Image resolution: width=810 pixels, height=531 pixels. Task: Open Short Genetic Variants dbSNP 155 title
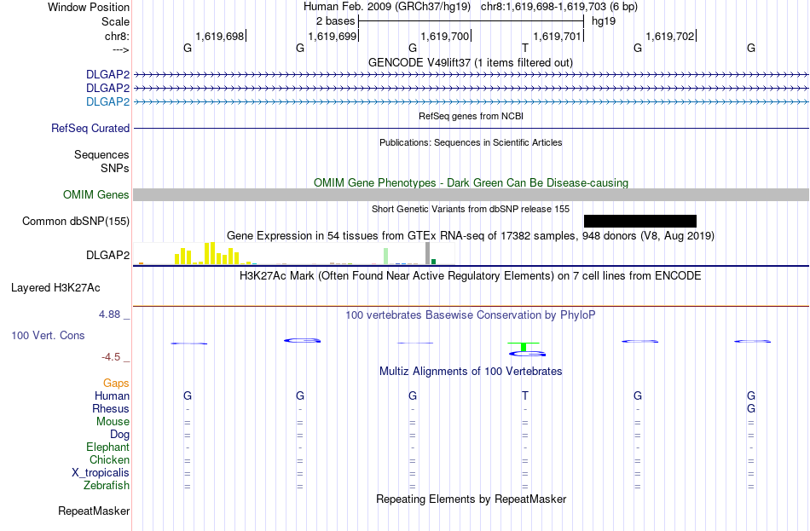point(471,209)
